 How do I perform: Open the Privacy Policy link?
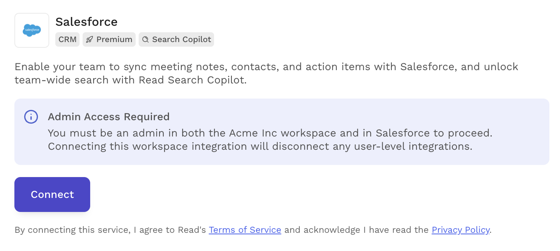(460, 230)
